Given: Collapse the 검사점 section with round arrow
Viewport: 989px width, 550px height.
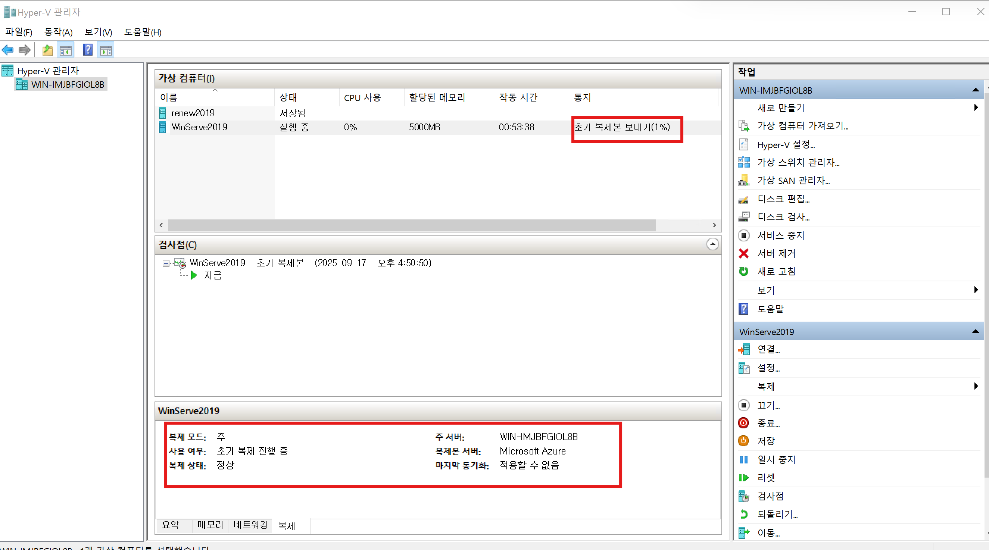Looking at the screenshot, I should [712, 244].
